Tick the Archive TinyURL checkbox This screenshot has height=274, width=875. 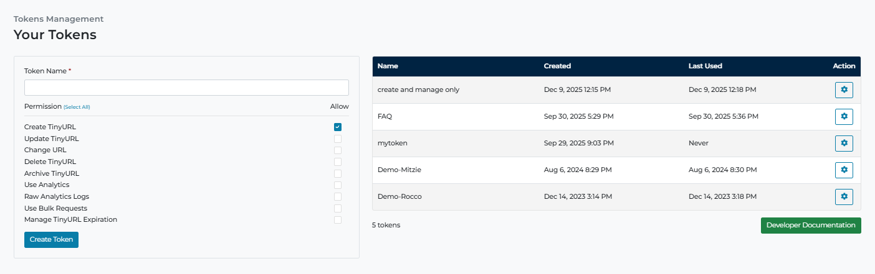[x=338, y=173]
